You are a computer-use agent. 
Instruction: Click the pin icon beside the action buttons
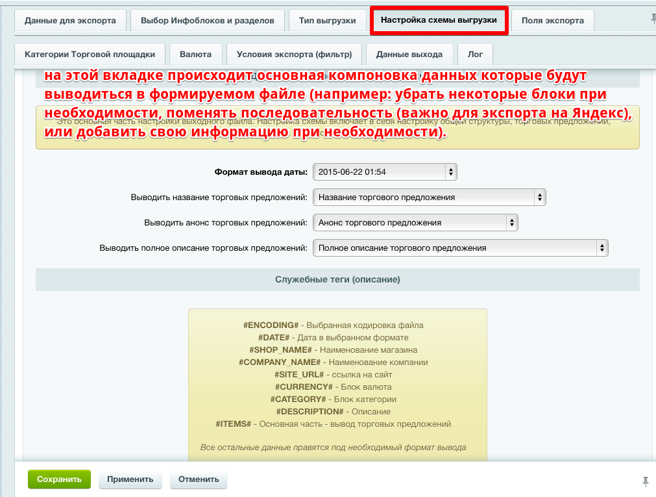point(646,481)
